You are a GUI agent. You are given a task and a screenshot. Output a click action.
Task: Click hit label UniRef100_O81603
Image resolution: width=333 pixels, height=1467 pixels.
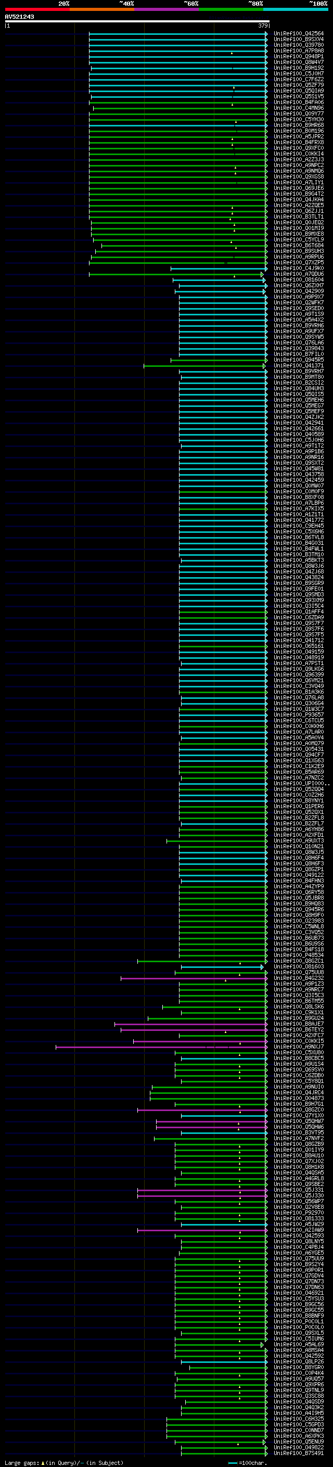pyautogui.click(x=299, y=966)
